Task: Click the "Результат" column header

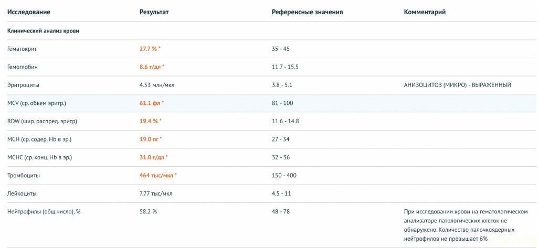Action: pos(154,12)
